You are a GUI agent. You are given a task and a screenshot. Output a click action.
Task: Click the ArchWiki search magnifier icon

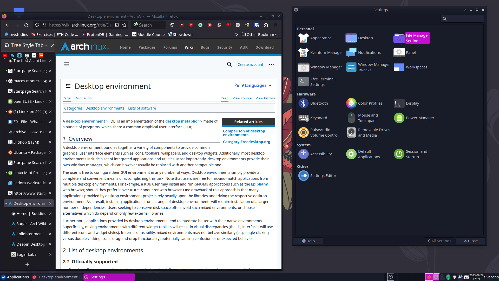pos(229,64)
